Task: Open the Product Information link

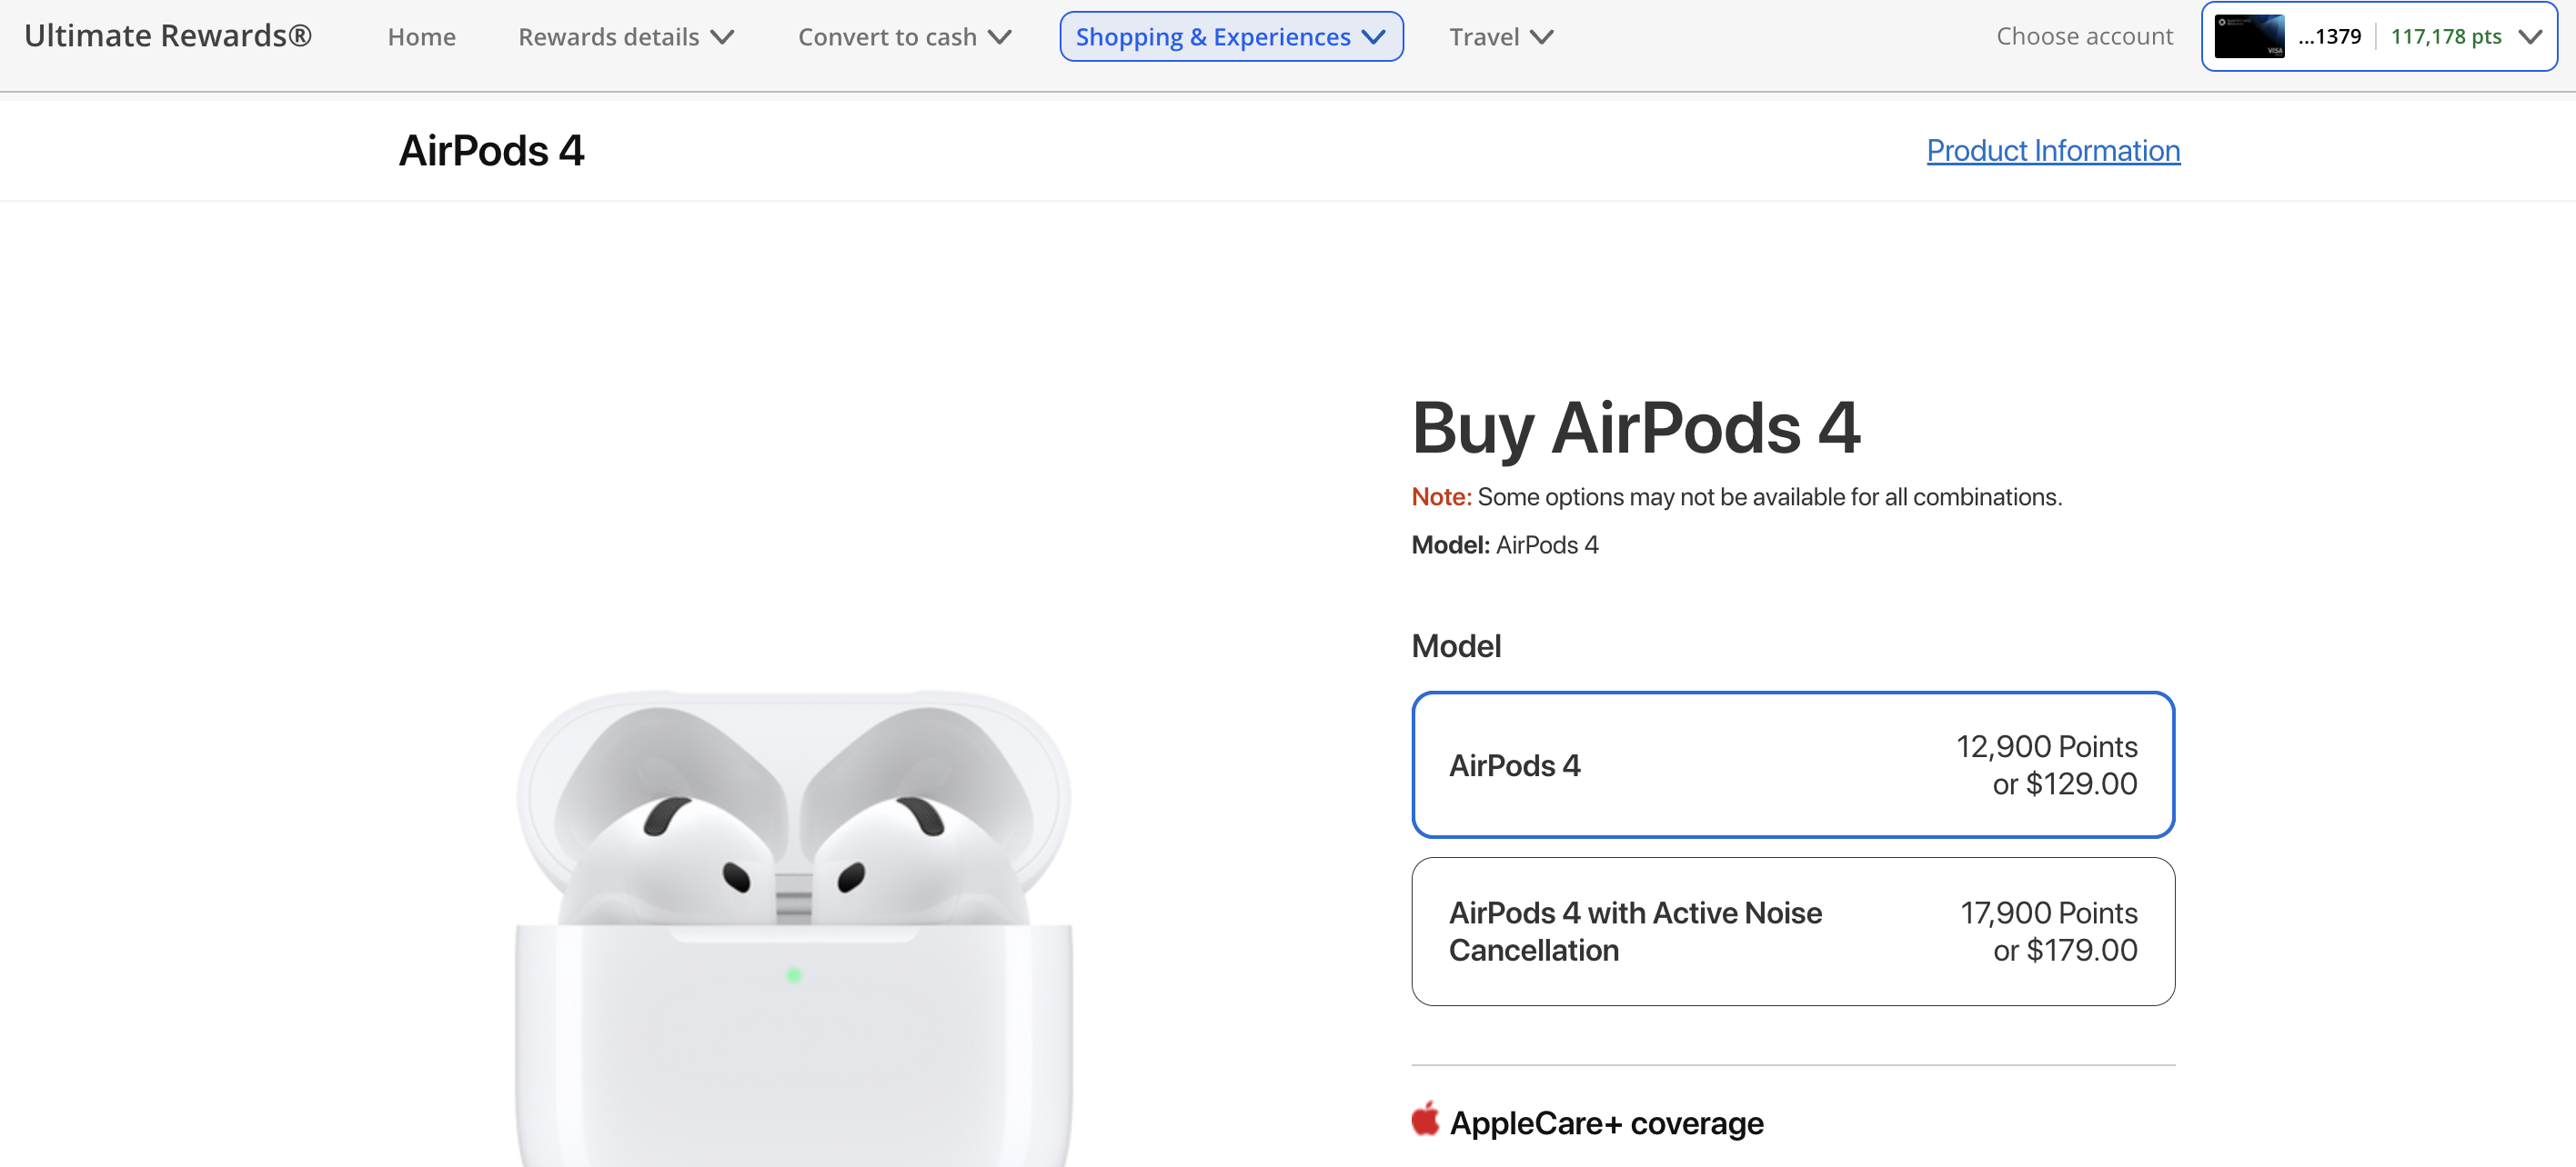Action: [x=2053, y=150]
